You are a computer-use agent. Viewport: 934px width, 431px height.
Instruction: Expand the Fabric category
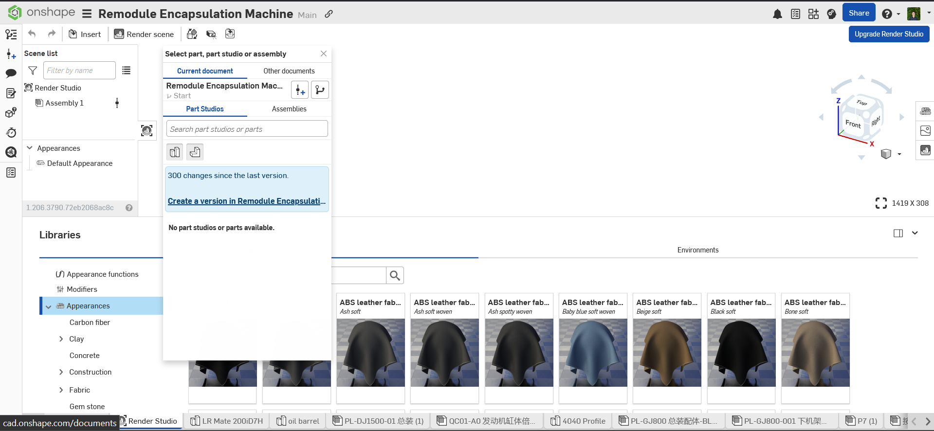click(61, 390)
